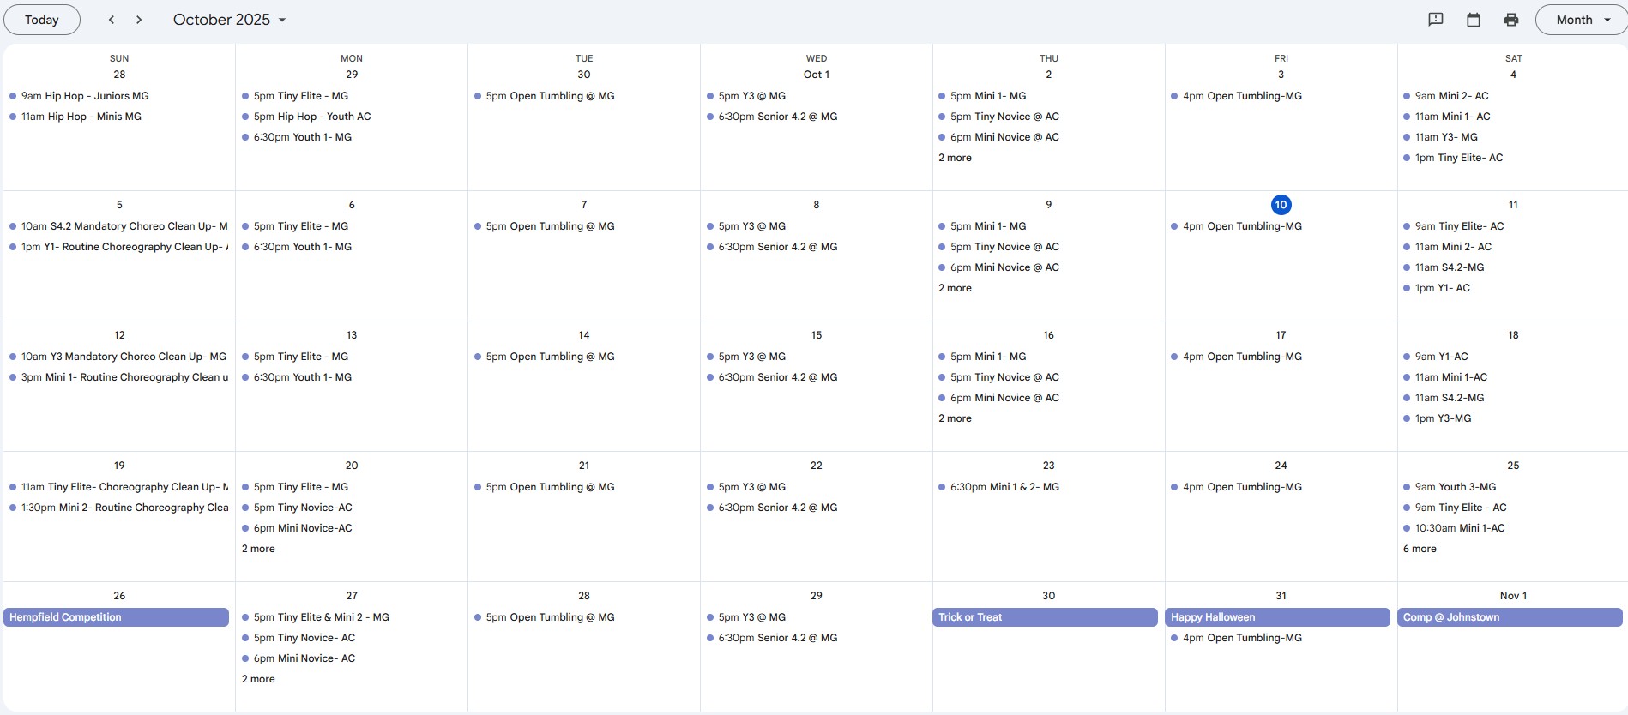Open 10am Y3 Mandatory Choreo Clean Up event
This screenshot has height=715, width=1628.
point(124,357)
